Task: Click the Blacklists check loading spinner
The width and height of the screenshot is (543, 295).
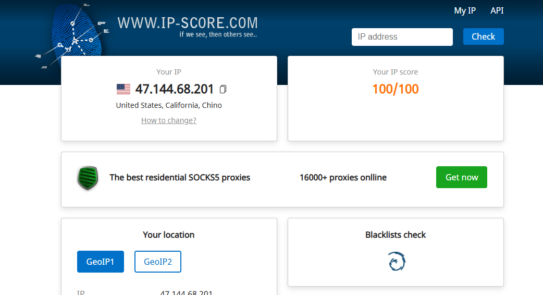Action: [x=397, y=262]
